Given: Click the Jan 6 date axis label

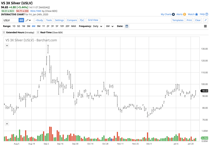Looking at the screenshot, I should (176, 144).
